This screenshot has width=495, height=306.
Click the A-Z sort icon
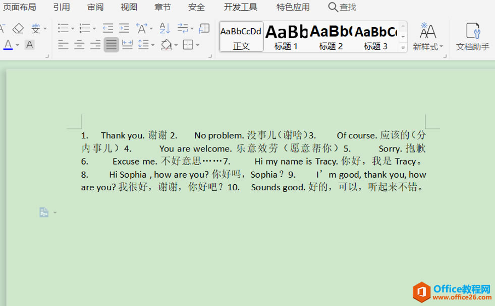[165, 28]
